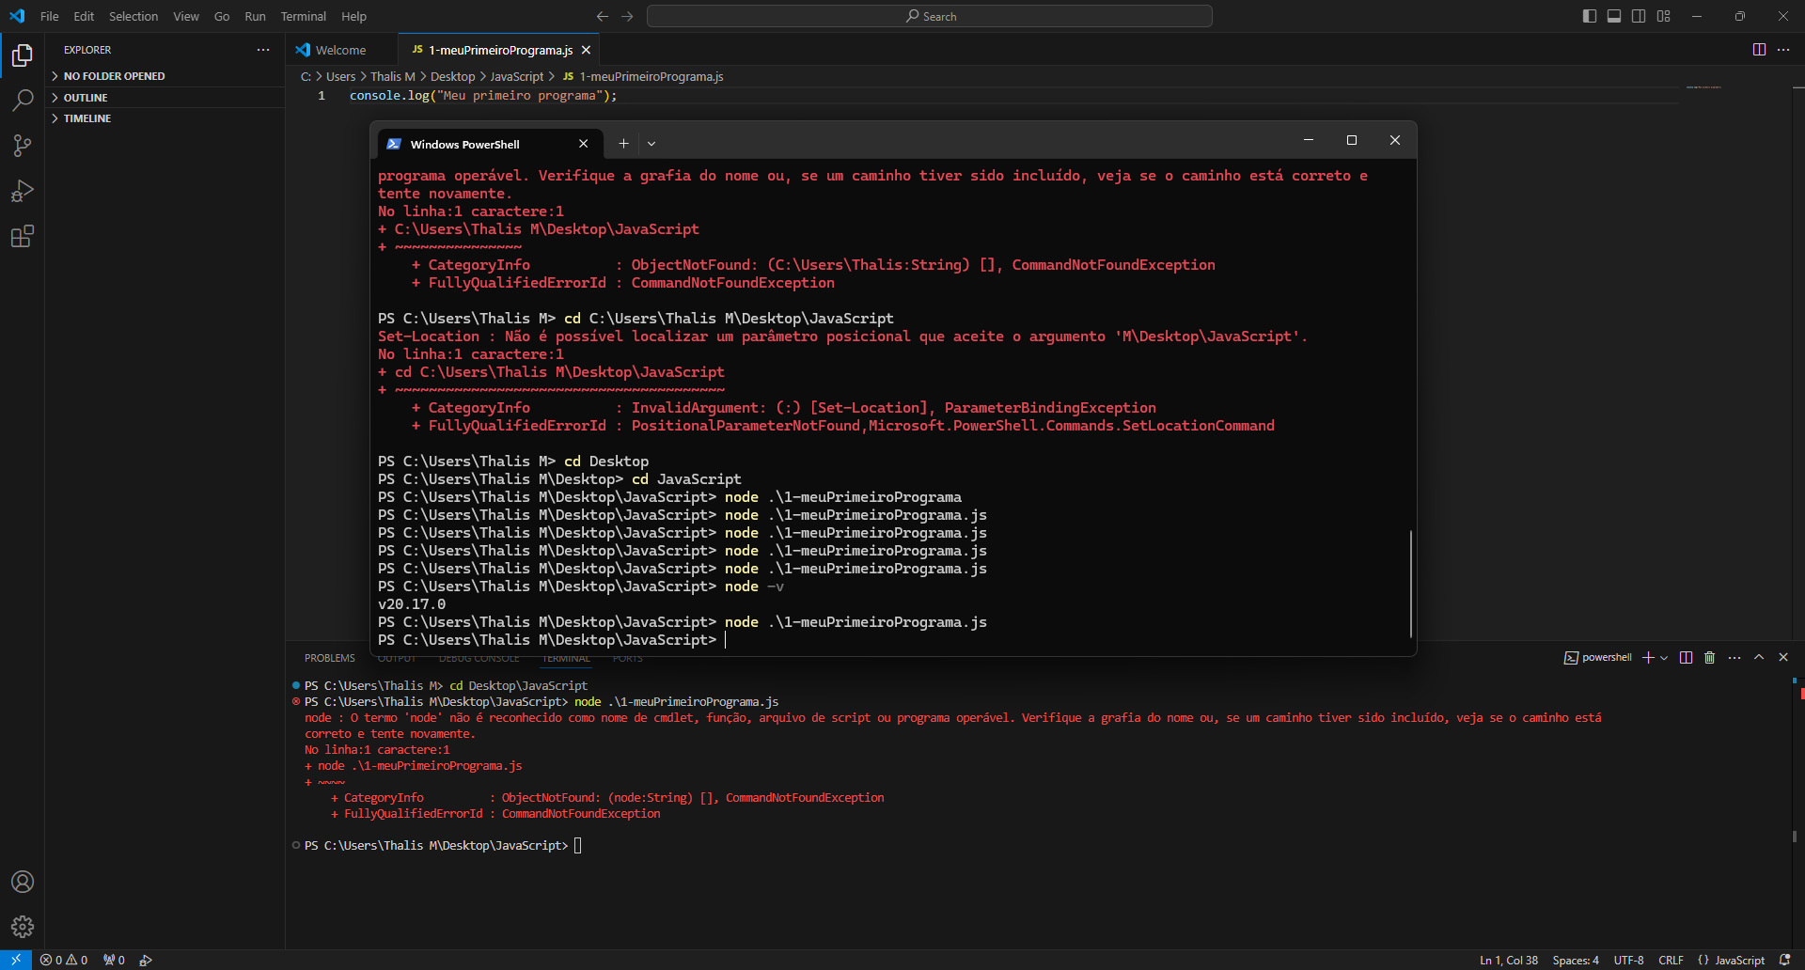
Task: Click the Search command center box
Action: [930, 16]
